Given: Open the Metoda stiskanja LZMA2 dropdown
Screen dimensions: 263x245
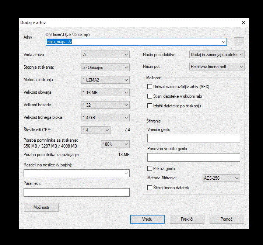Looking at the screenshot, I should (x=105, y=80).
